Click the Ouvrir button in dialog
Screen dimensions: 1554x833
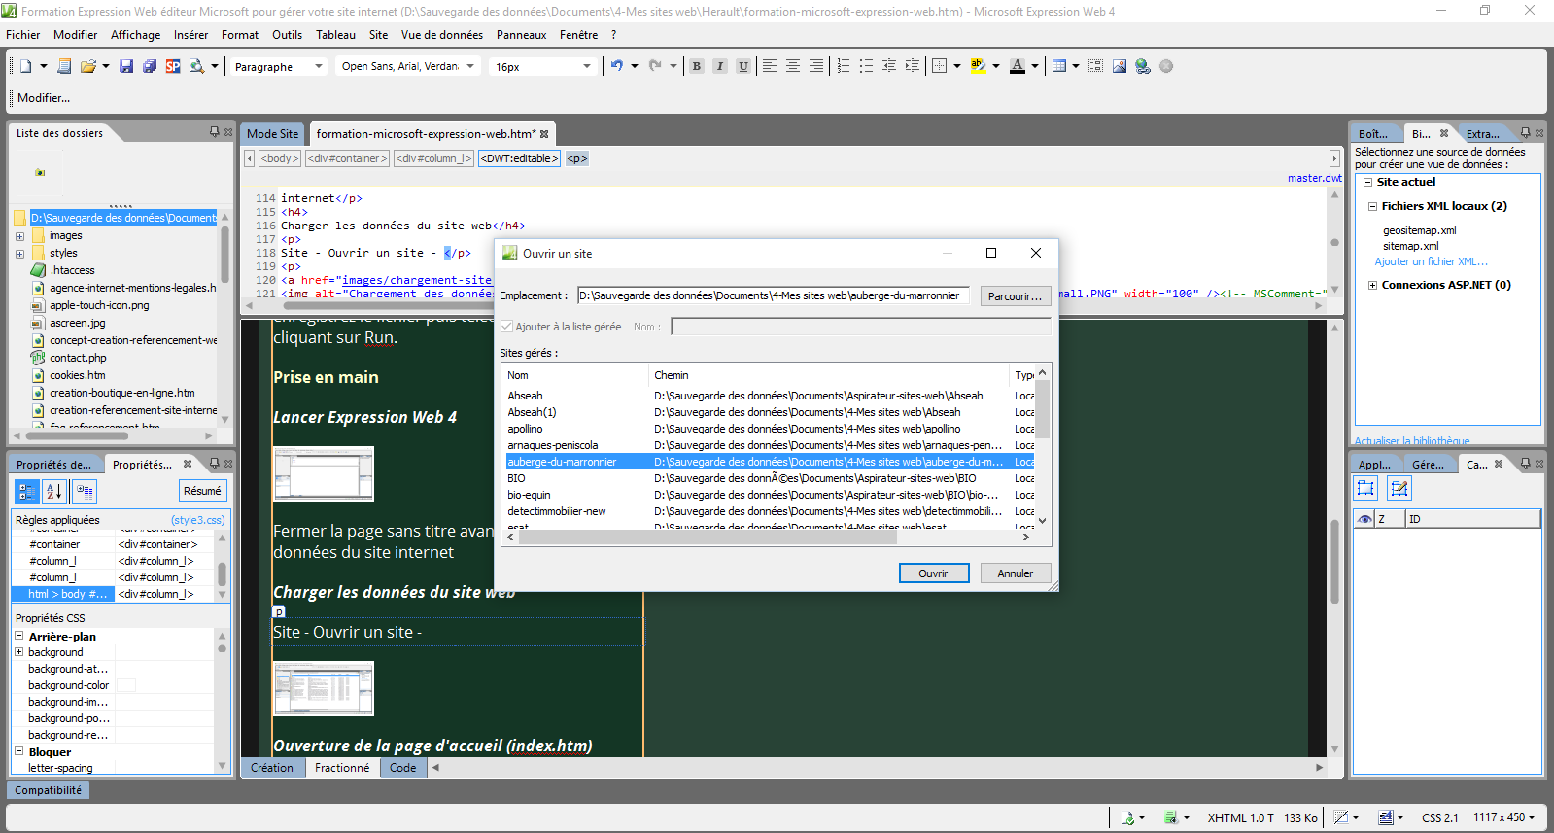933,573
